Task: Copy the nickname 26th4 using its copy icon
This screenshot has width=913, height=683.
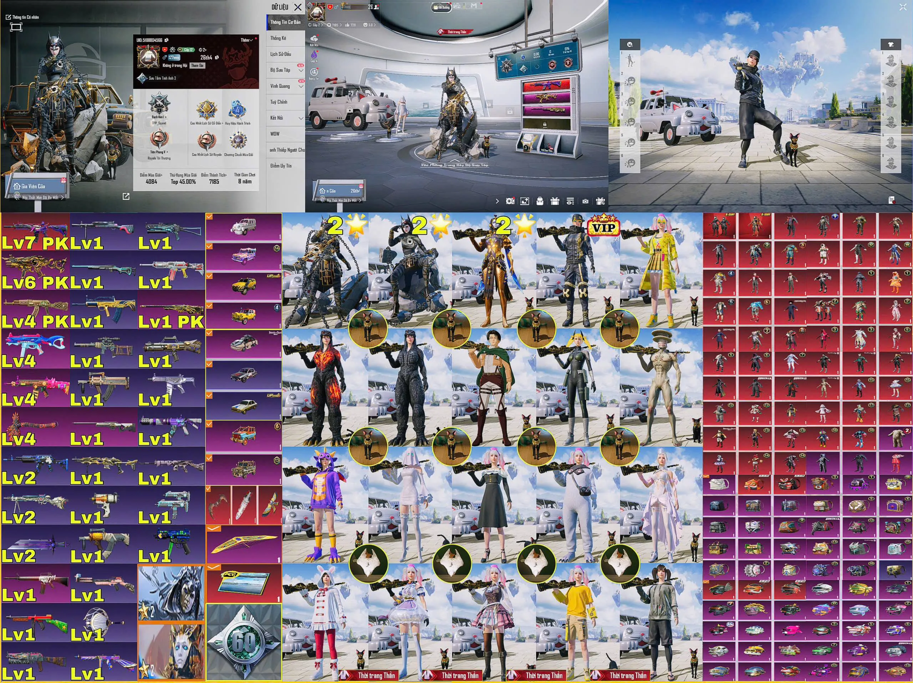Action: pyautogui.click(x=217, y=57)
